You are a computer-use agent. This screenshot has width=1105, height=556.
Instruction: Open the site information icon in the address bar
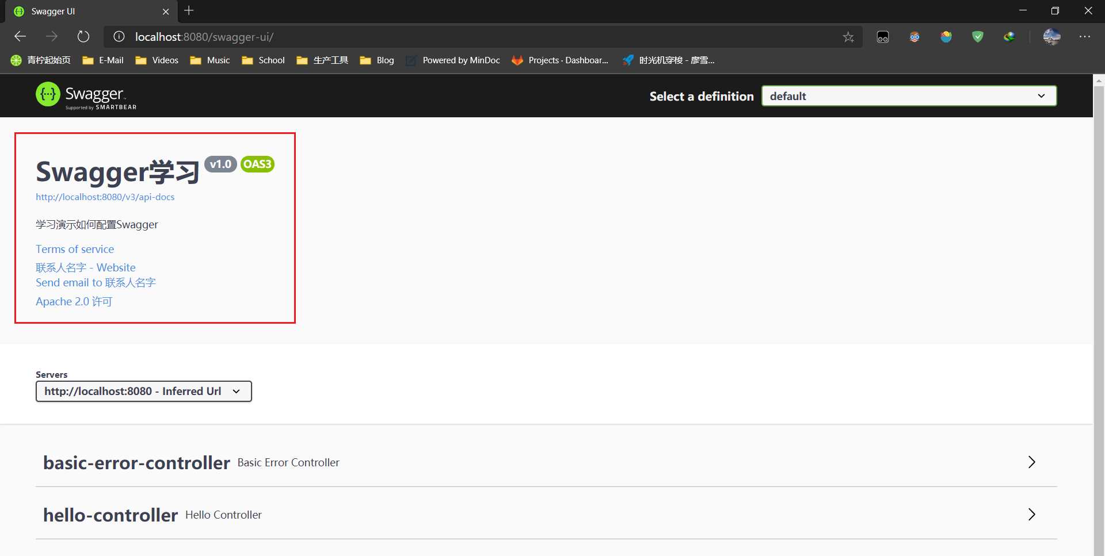119,37
